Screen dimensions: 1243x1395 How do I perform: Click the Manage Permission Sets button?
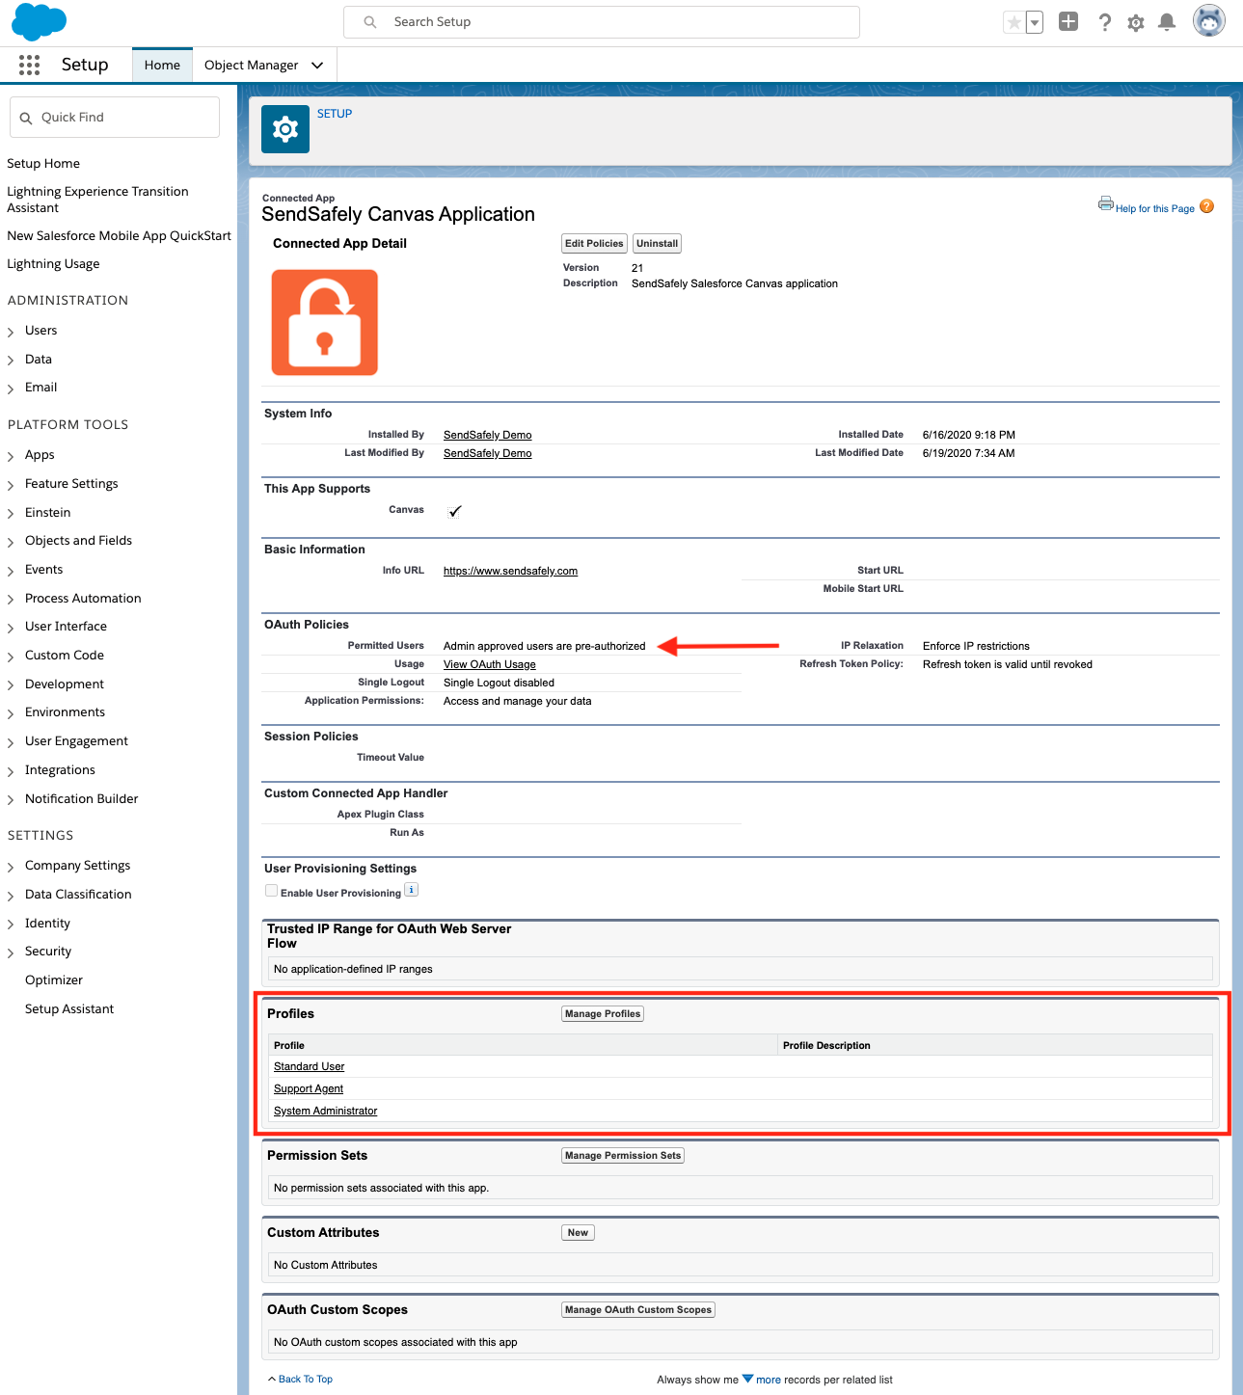[x=623, y=1155]
